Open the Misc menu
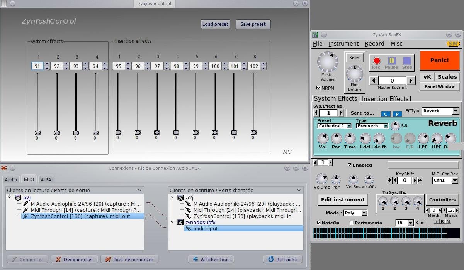Screen dimensions: 464x270 (x=396, y=44)
